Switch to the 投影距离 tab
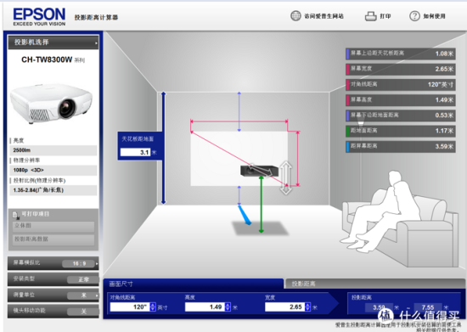The image size is (467, 332). click(x=375, y=284)
